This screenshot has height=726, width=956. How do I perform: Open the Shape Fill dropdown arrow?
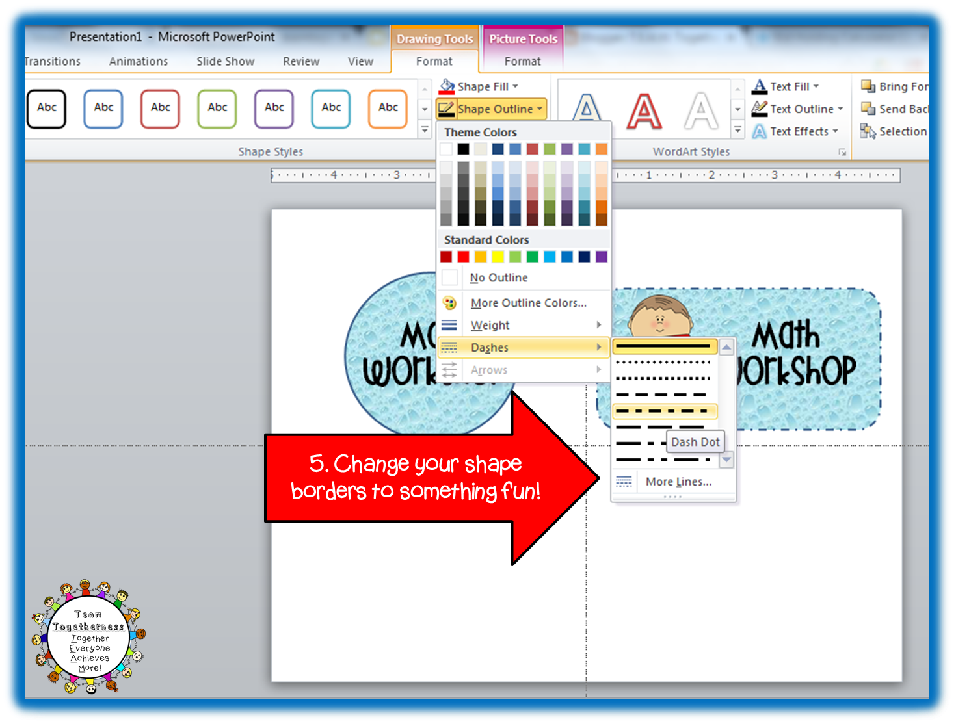[516, 86]
